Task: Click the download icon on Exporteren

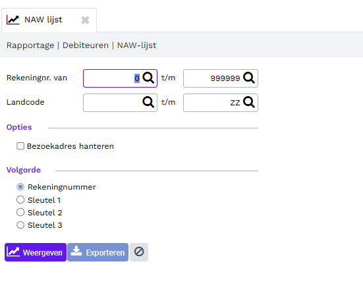Action: coord(76,251)
